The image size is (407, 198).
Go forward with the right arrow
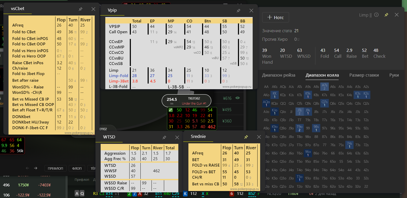click(36, 168)
